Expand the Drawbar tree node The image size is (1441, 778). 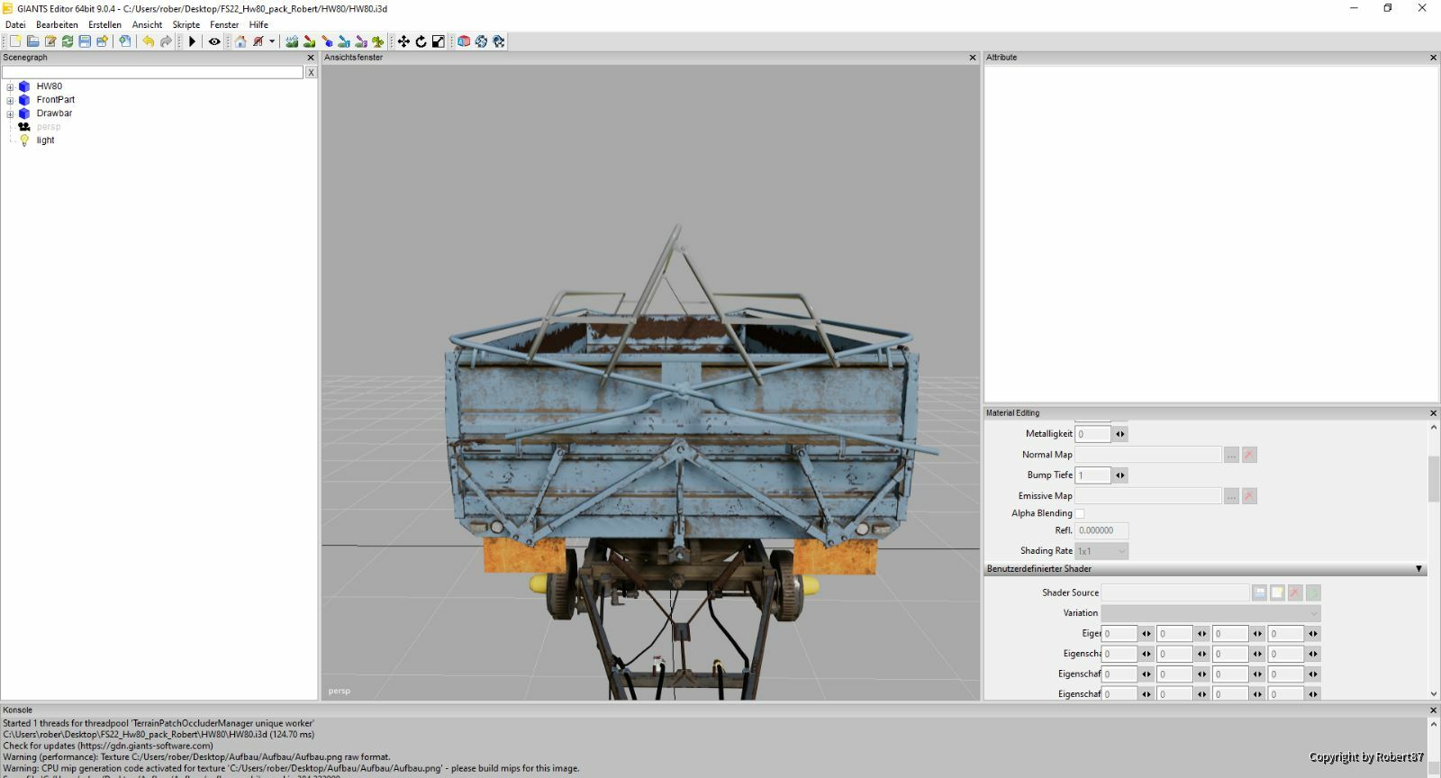click(x=10, y=114)
